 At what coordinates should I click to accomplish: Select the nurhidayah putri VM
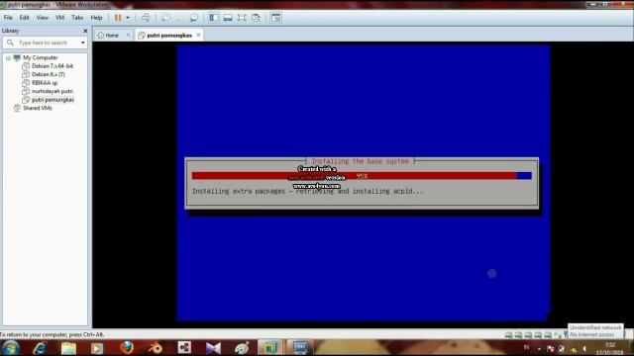point(53,91)
